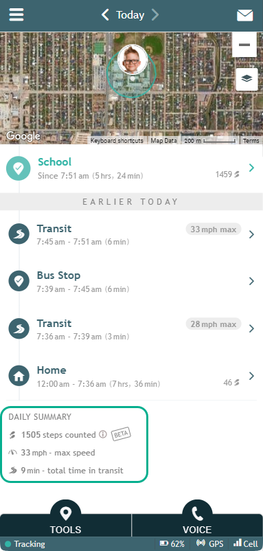Open the messages envelope icon
Image resolution: width=263 pixels, height=551 pixels.
(x=244, y=15)
